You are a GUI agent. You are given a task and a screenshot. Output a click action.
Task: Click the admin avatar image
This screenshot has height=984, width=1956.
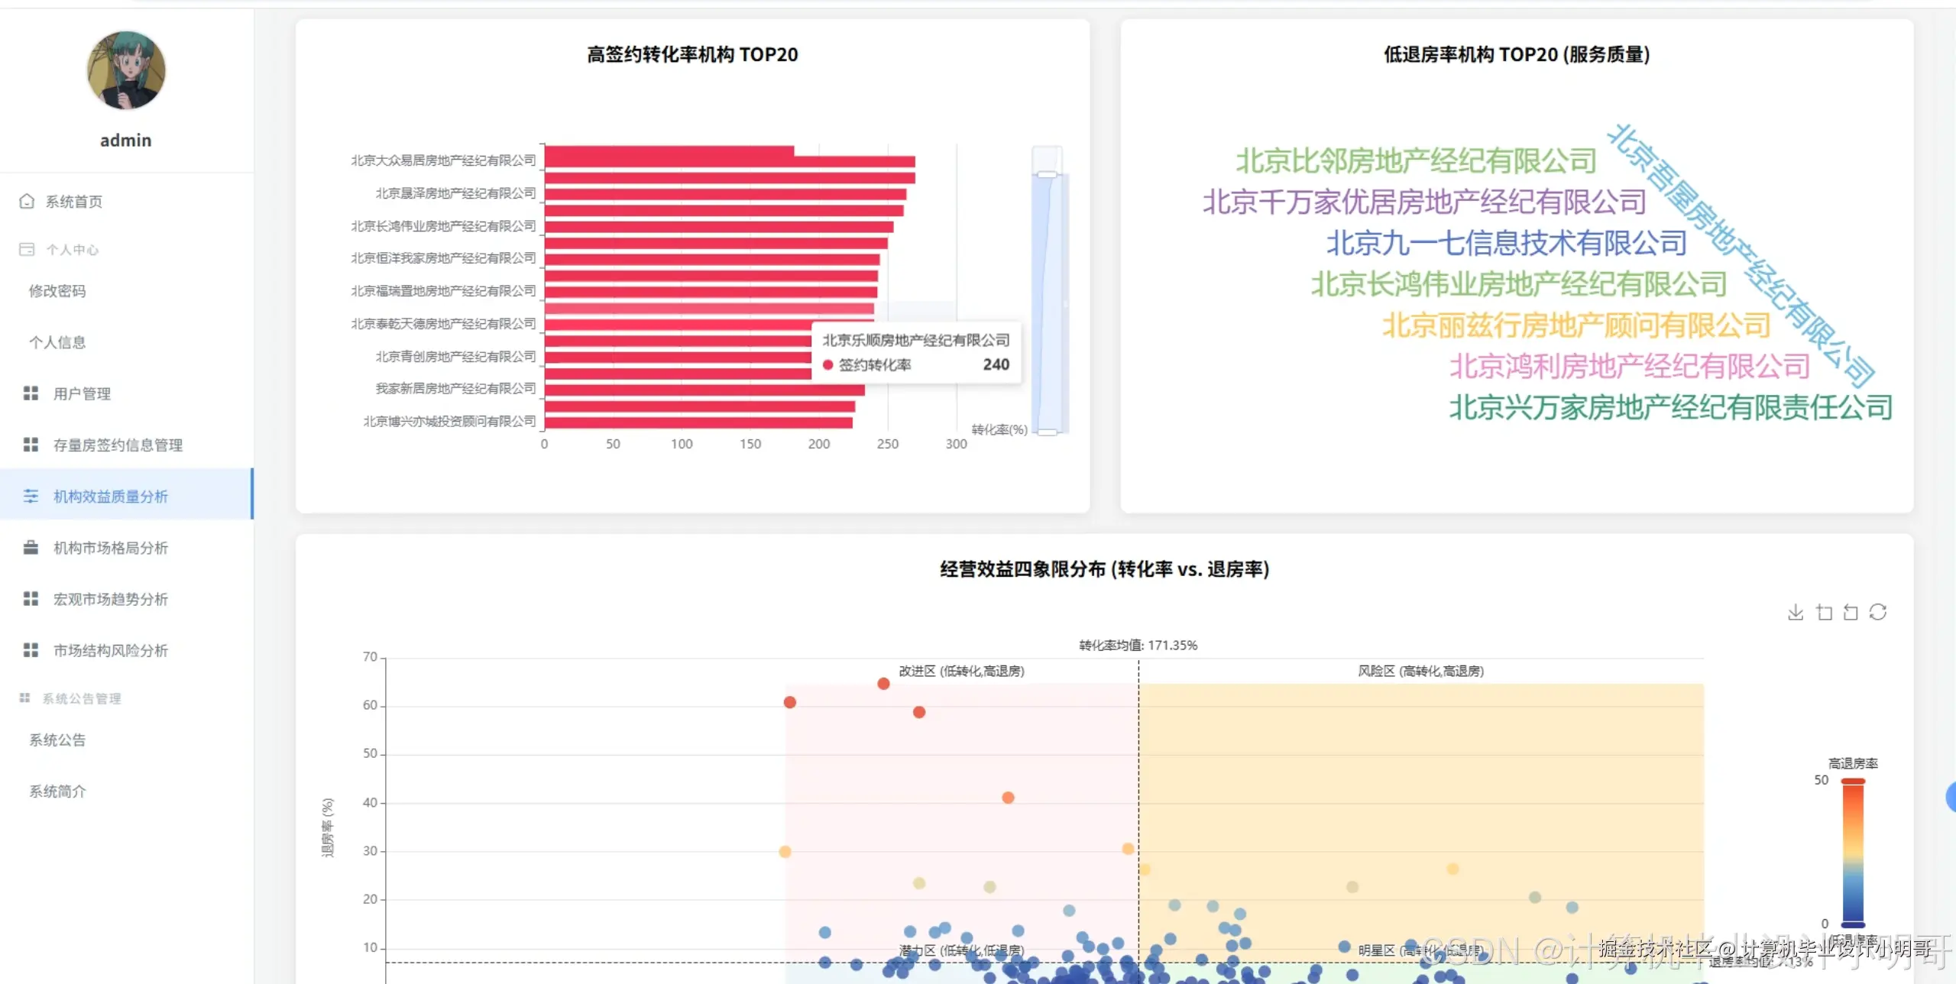pos(126,70)
